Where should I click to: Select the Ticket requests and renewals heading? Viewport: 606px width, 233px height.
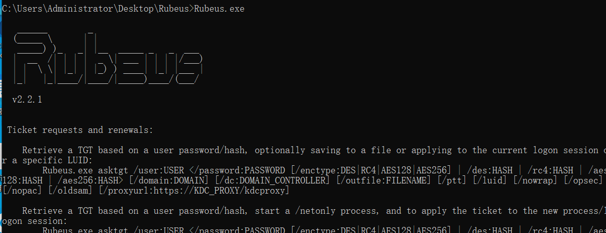pyautogui.click(x=80, y=130)
